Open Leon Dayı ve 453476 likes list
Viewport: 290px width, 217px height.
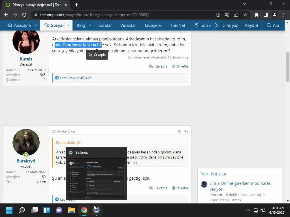click(x=75, y=78)
